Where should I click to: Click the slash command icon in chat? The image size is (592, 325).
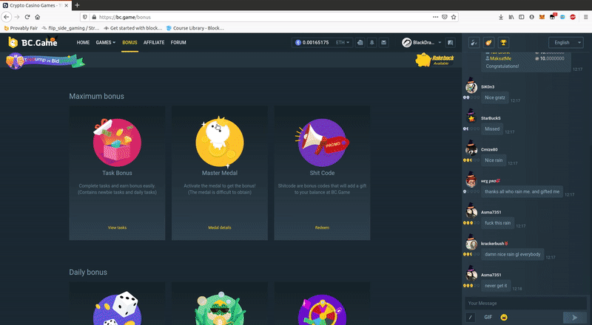click(471, 317)
